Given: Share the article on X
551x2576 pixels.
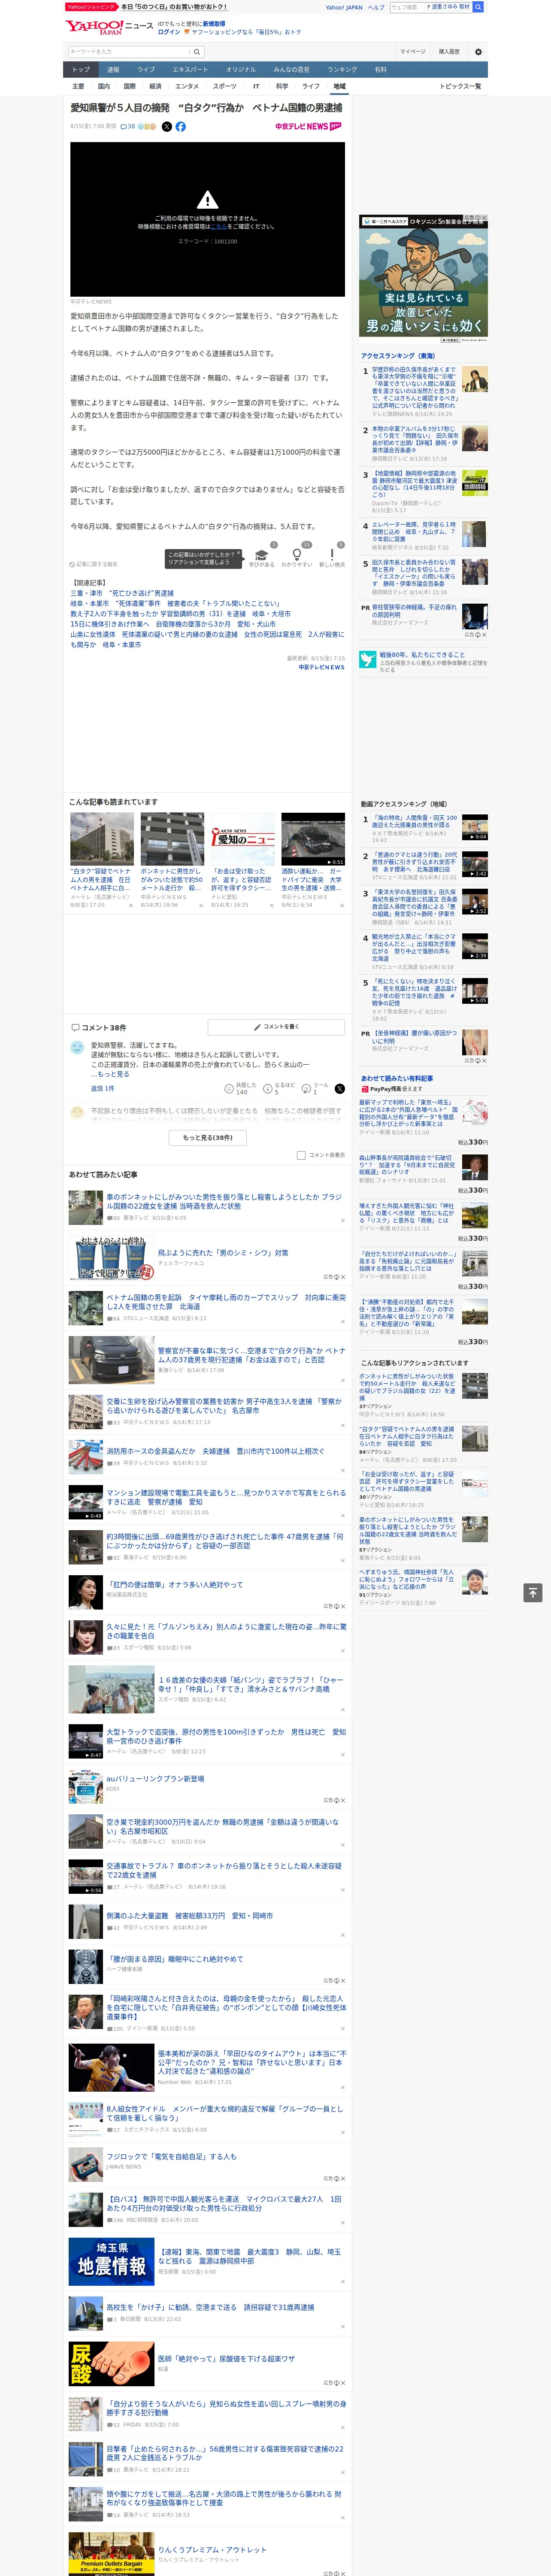Looking at the screenshot, I should 167,127.
